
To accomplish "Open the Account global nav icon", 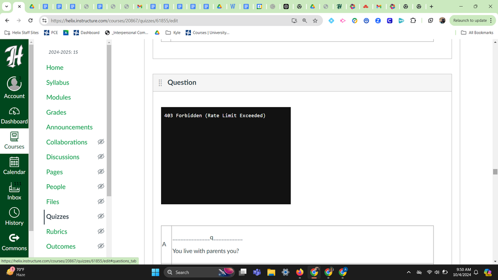I will pos(14,88).
